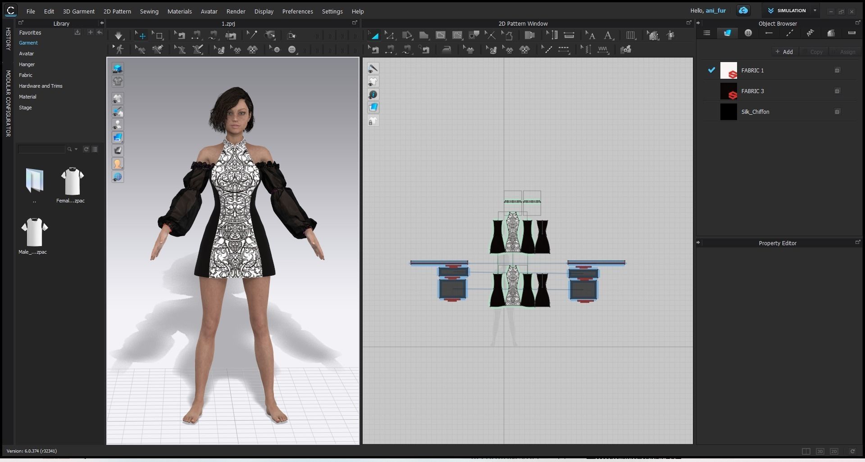Collapse the Library panel arrow

(101, 23)
